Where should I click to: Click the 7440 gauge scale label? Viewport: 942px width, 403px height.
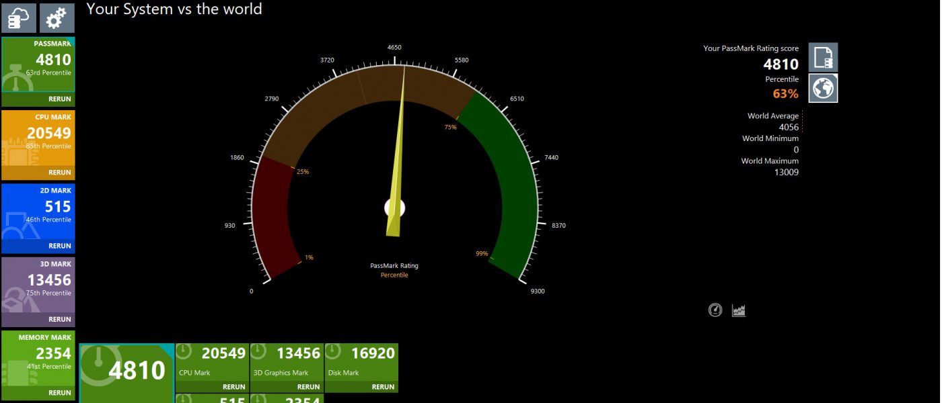point(552,157)
